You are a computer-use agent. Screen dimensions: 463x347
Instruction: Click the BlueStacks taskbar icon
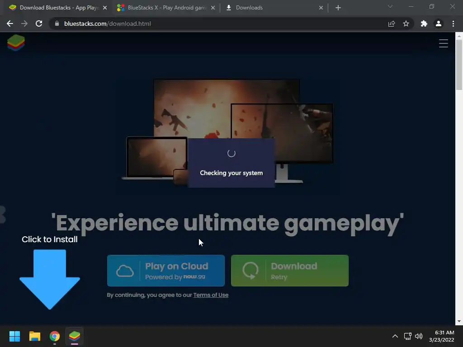pos(75,336)
